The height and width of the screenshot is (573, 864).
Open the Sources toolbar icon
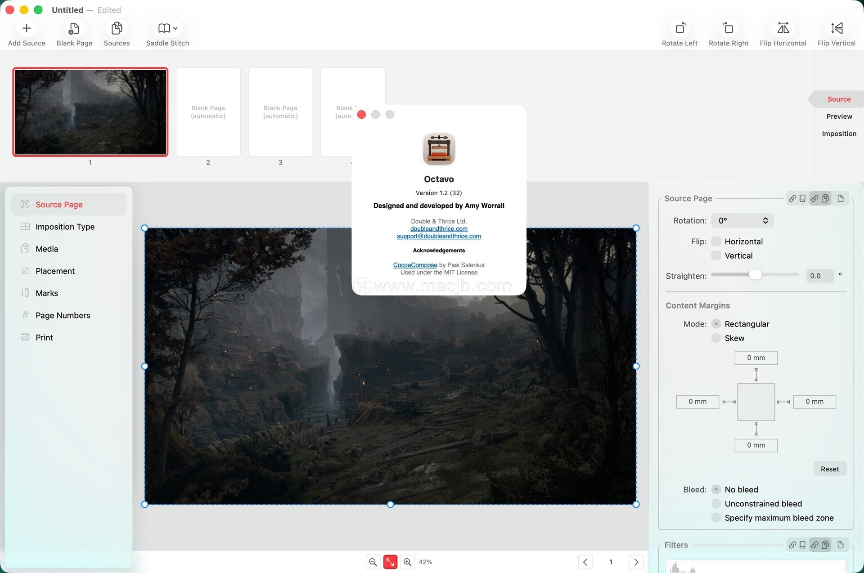(x=117, y=28)
